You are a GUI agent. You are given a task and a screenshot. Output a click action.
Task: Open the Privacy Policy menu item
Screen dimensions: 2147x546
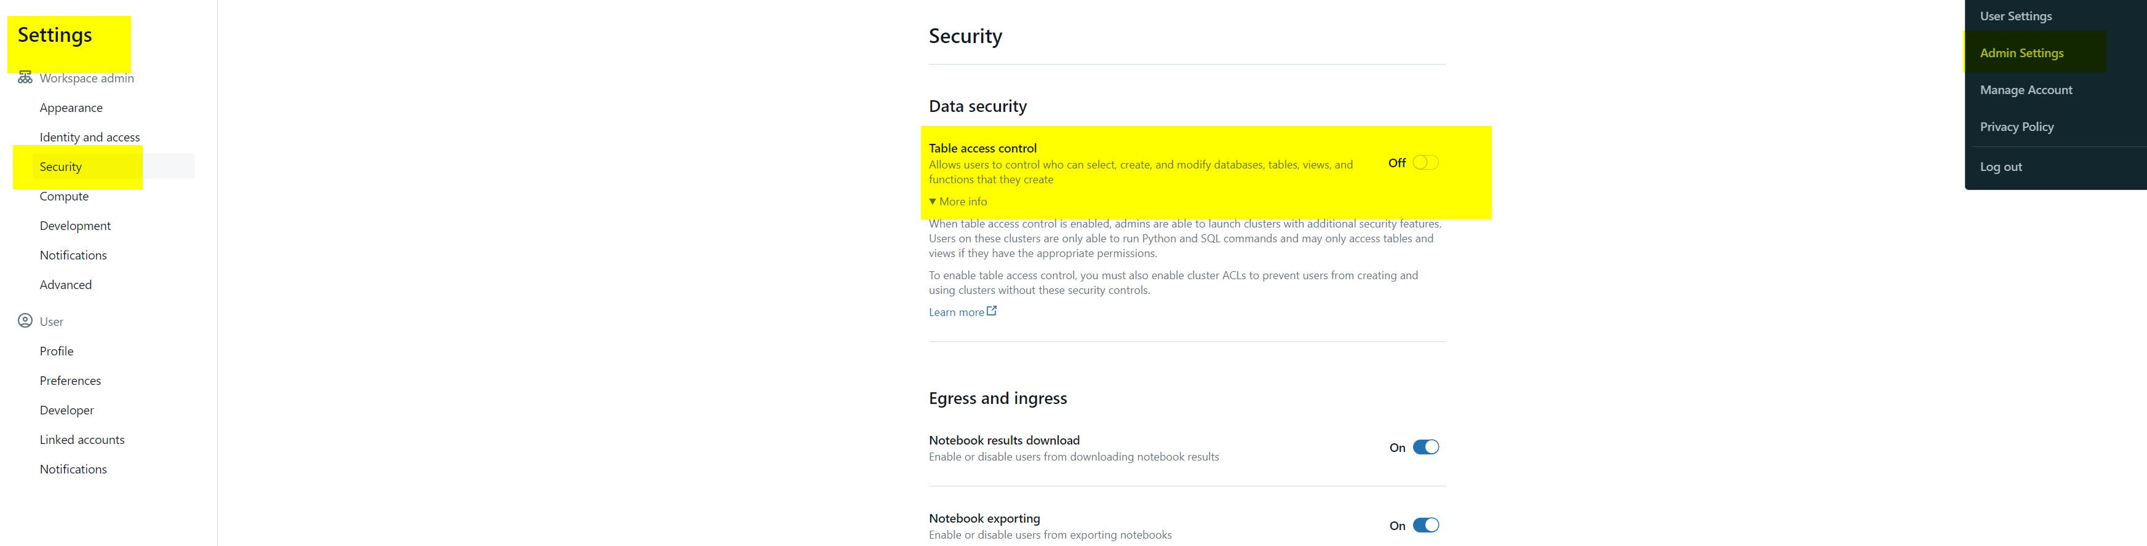click(2016, 127)
